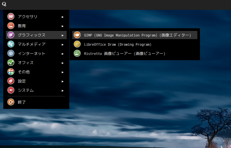
Task: Choose 終了 to log out
Action: coord(36,102)
